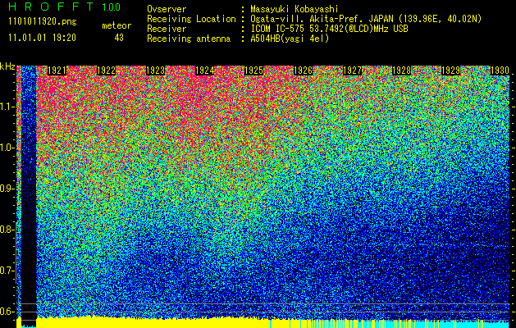Click the ICOM IC-575 53.7492 MHz USB text
The image size is (516, 328).
(x=330, y=29)
